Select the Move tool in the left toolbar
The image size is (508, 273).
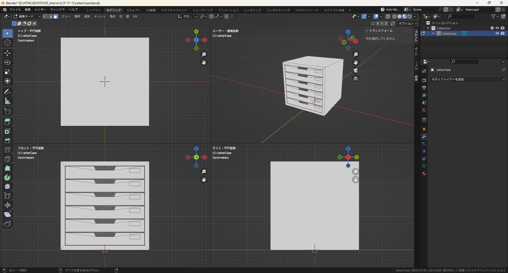click(x=7, y=53)
